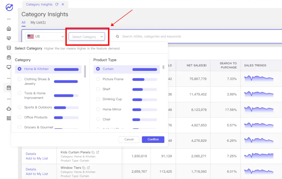Add Window Tiers to My List
Viewport: 282px width, 179px height.
point(37,174)
